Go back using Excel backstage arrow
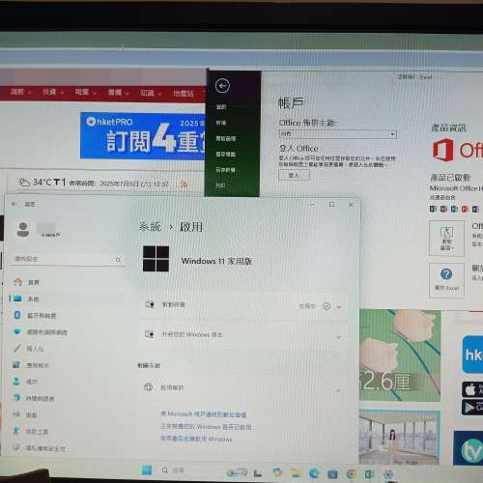 [222, 86]
